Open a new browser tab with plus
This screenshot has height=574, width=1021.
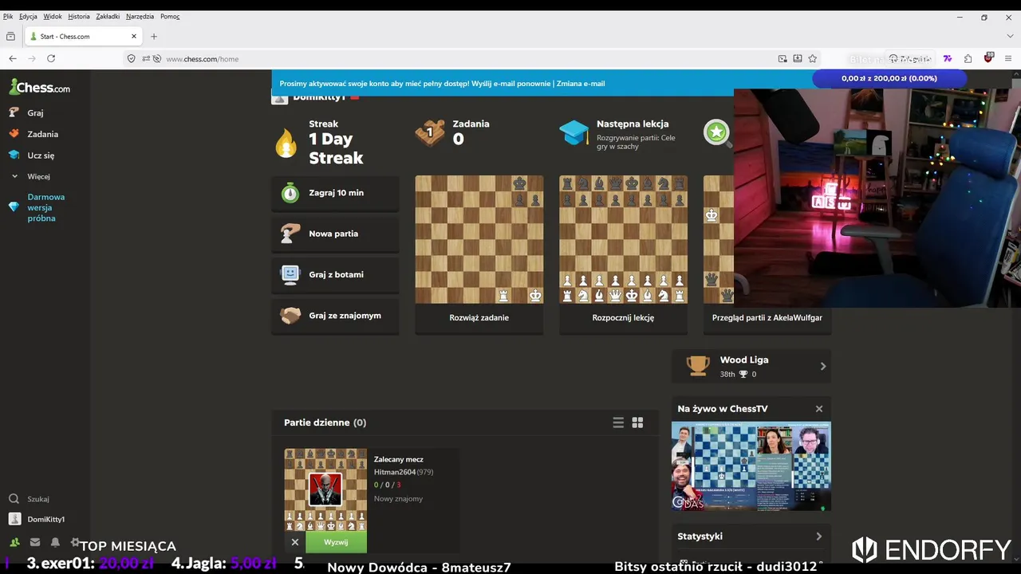pos(154,36)
